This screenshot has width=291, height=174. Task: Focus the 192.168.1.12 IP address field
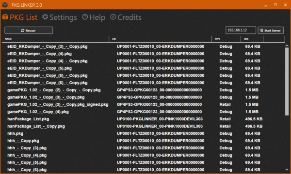[x=241, y=30]
